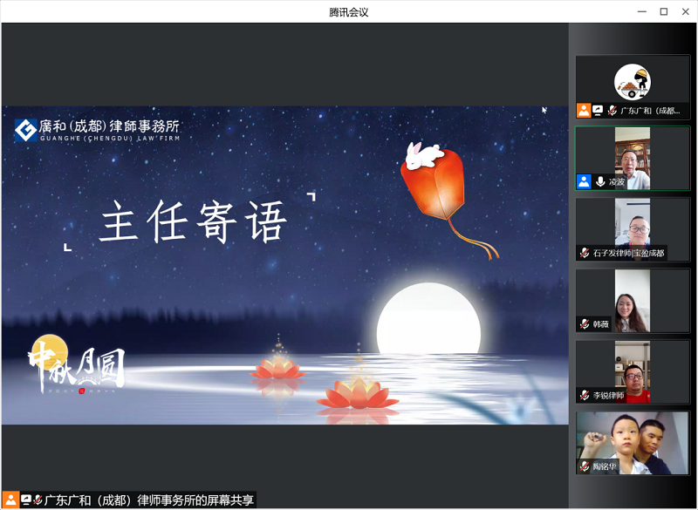Close the 腾讯会议 window
Viewport: 698px width, 510px height.
(686, 11)
